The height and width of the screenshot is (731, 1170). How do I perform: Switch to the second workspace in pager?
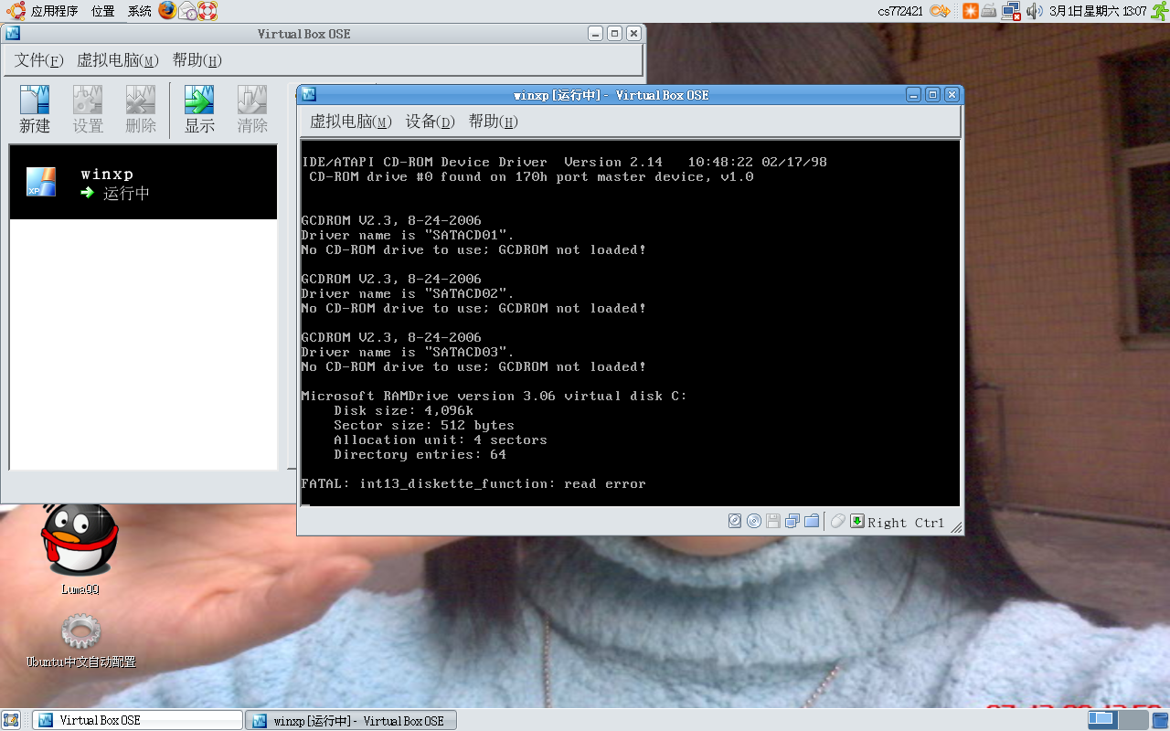coord(1133,720)
